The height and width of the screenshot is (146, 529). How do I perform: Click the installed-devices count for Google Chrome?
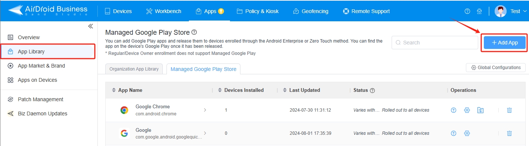[226, 110]
